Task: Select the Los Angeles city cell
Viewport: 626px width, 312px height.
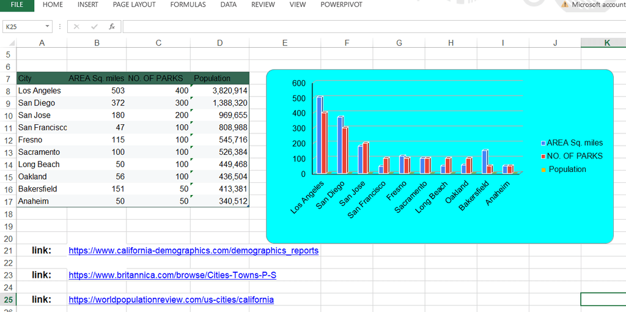Action: pos(40,91)
